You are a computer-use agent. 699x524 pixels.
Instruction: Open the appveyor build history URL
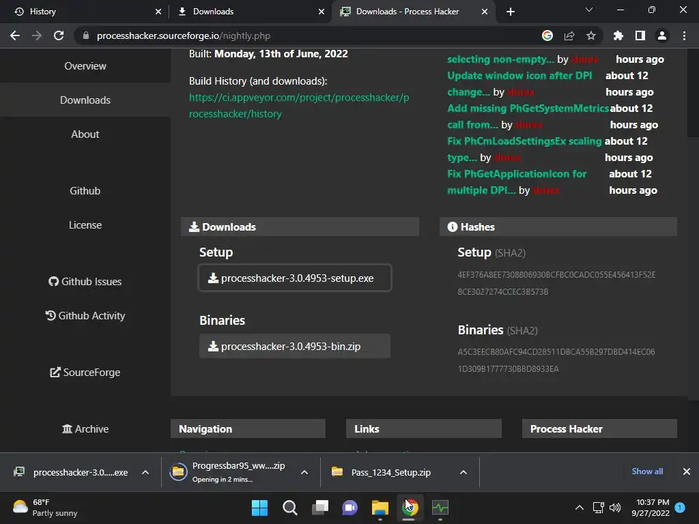click(299, 106)
